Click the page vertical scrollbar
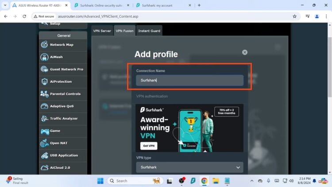Image resolution: width=332 pixels, height=187 pixels. (x=329, y=67)
